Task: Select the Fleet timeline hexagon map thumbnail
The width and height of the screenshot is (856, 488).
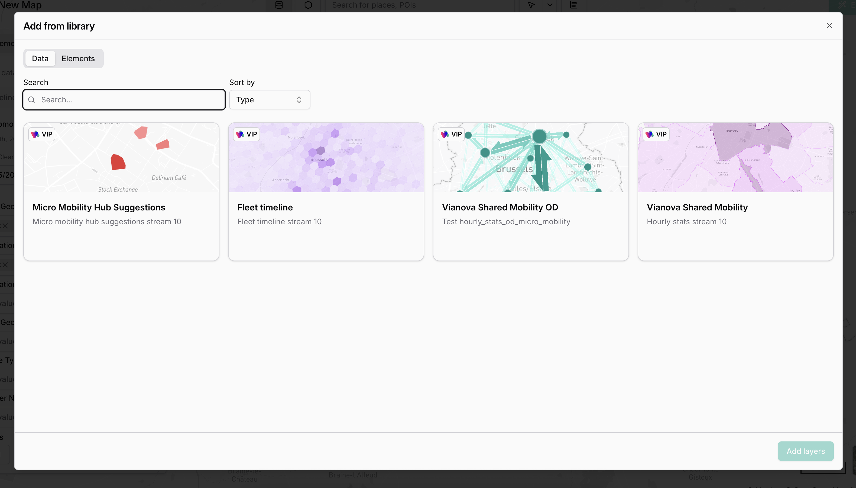Action: pos(326,158)
